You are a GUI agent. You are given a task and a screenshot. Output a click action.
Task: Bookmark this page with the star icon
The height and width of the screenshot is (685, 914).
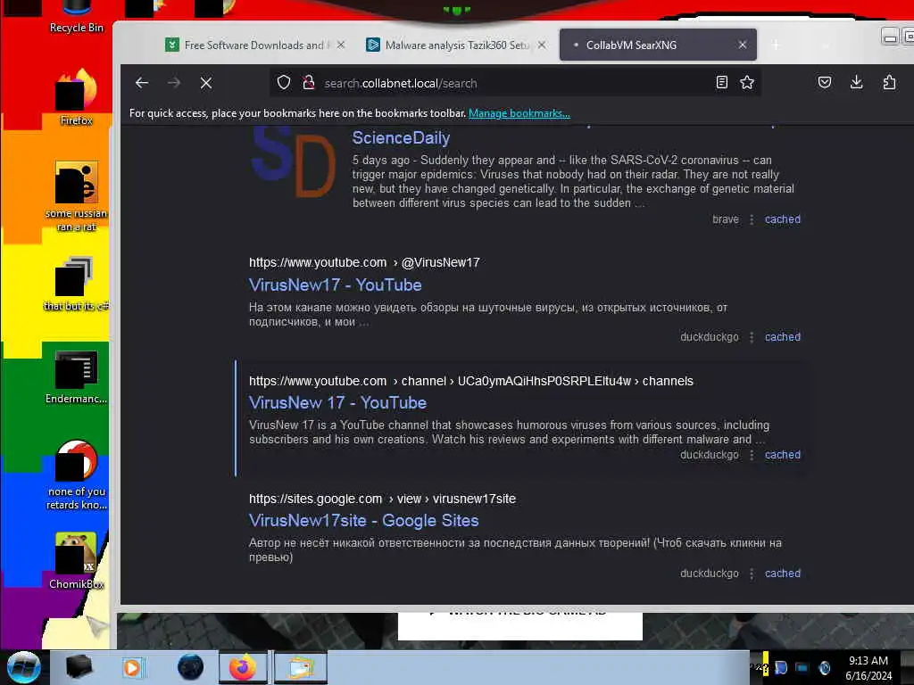coord(747,83)
